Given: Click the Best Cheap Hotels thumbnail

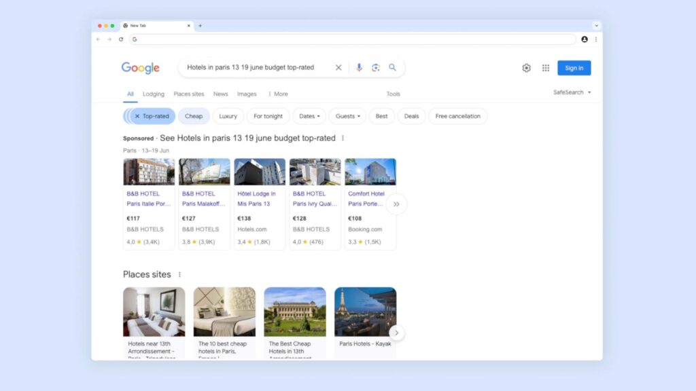Looking at the screenshot, I should 295,312.
